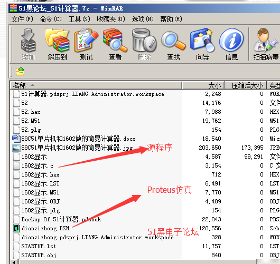Open the Options (选项) menu
Viewport: 280px width, 264px height.
click(143, 19)
